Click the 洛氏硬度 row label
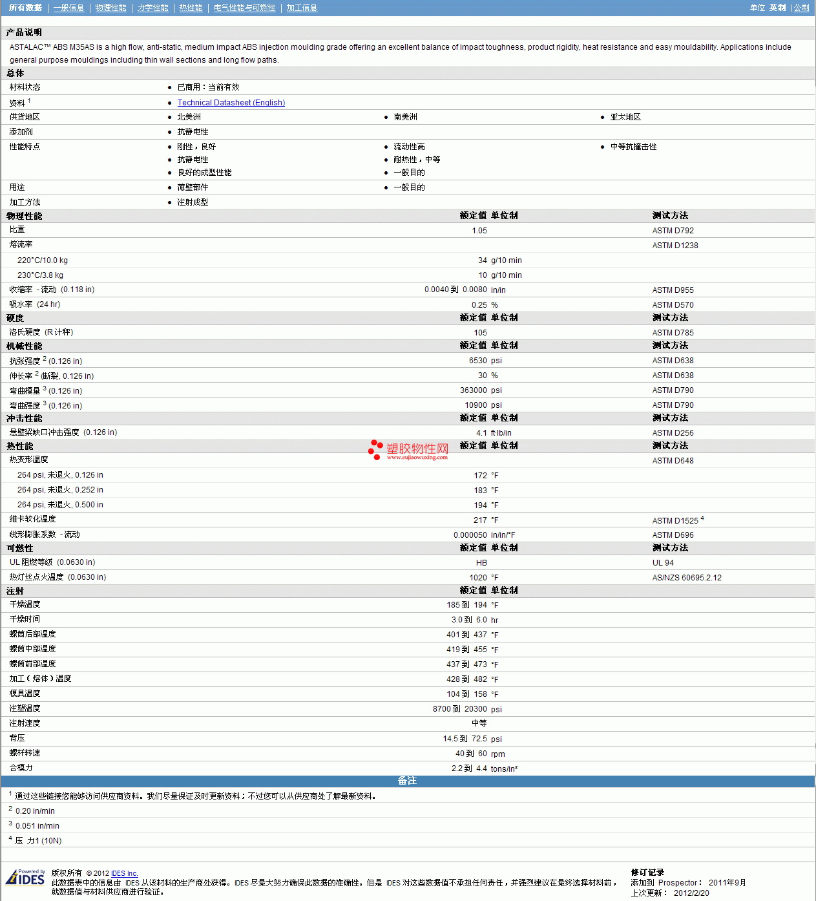 [41, 332]
